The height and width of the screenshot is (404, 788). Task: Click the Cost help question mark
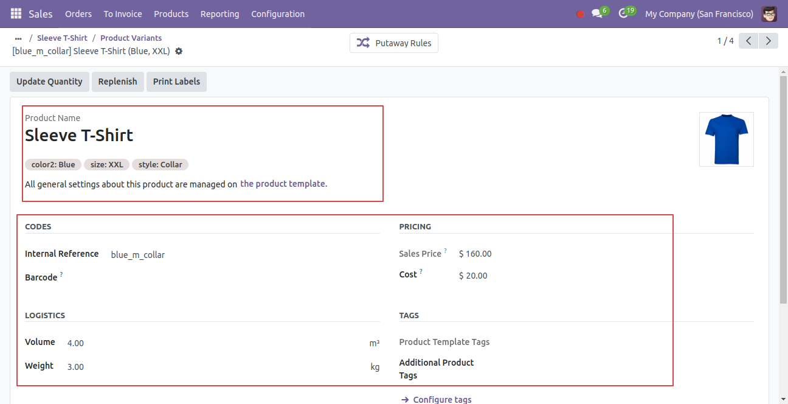point(421,271)
